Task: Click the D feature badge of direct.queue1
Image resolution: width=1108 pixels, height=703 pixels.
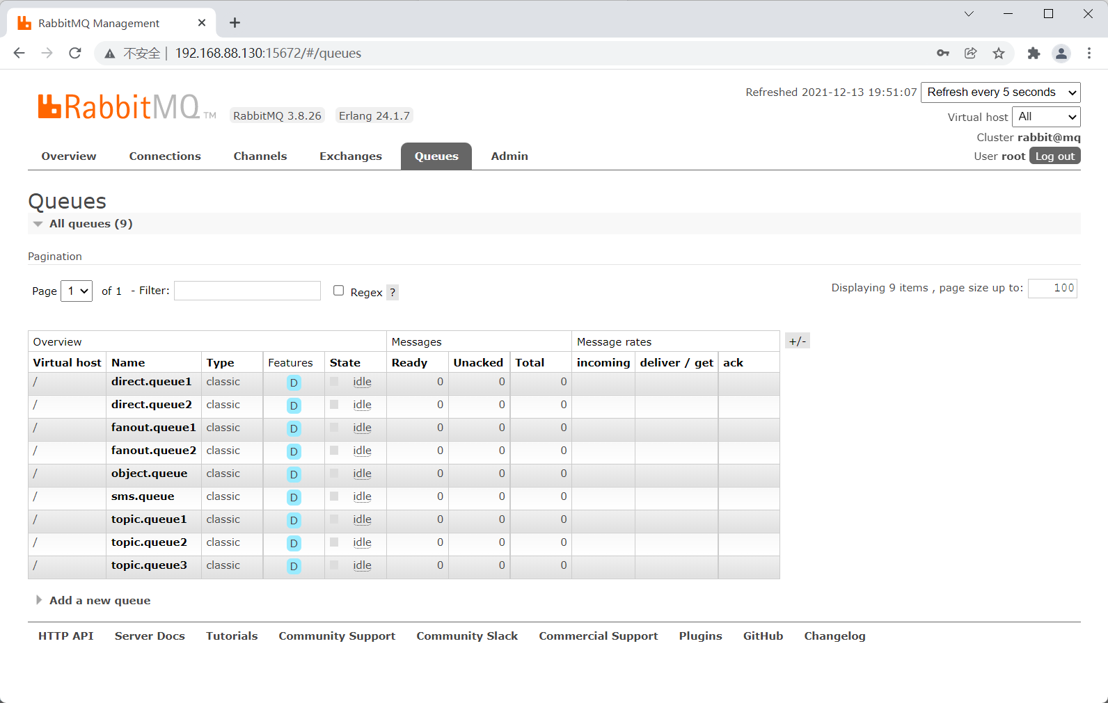Action: pyautogui.click(x=294, y=382)
